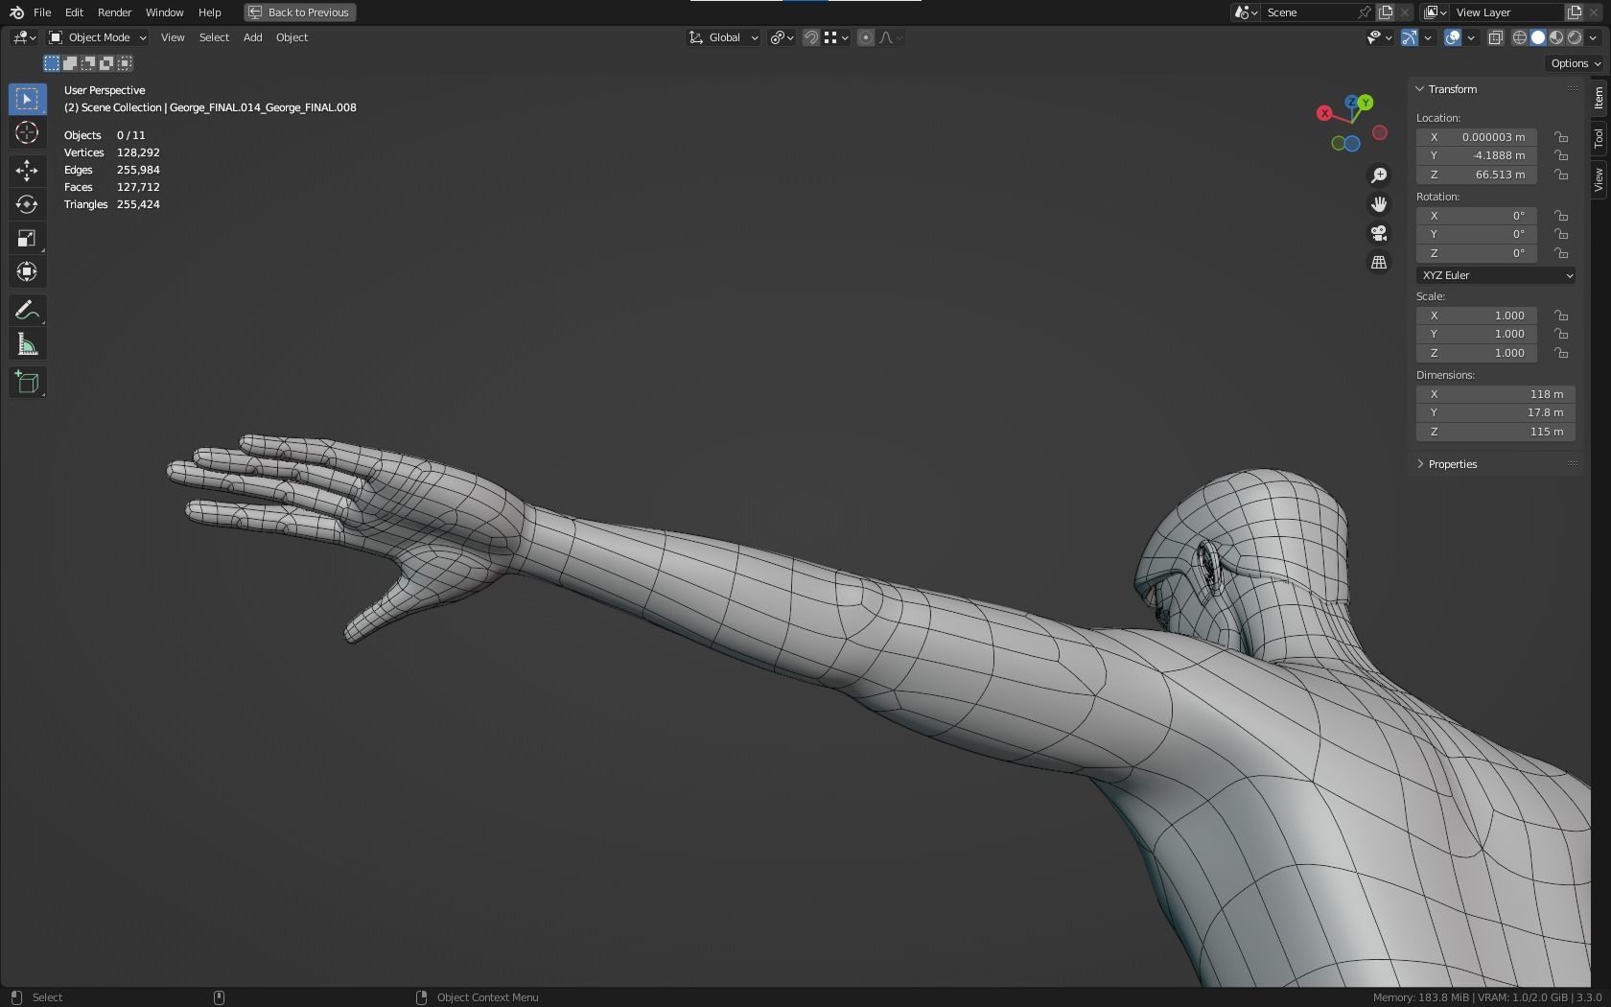Open the viewport Select menu

(x=214, y=37)
